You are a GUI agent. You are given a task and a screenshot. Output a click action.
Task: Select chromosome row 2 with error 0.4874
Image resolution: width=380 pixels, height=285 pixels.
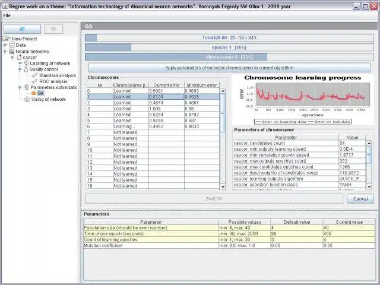(153, 103)
